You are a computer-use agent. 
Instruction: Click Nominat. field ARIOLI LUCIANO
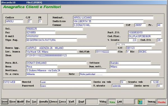pyautogui.click(x=113, y=18)
